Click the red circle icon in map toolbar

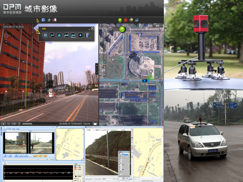click(125, 20)
